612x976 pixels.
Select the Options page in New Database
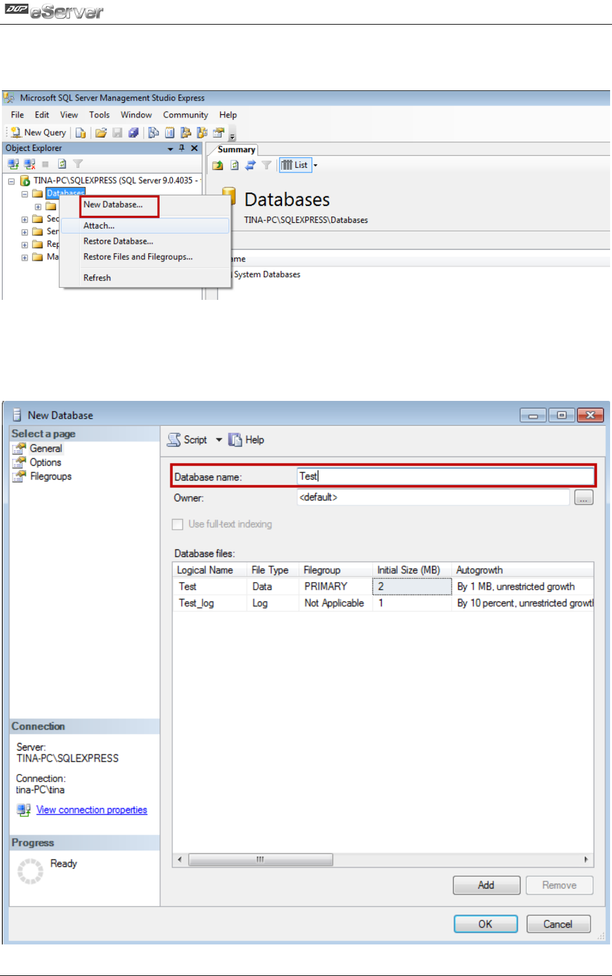click(x=45, y=462)
